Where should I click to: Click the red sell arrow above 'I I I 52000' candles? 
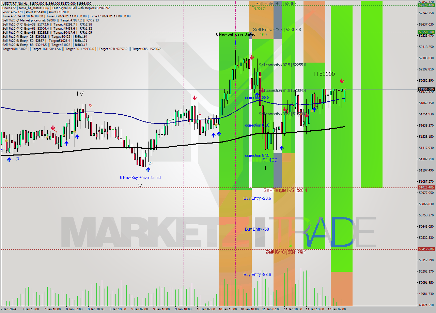click(x=342, y=81)
